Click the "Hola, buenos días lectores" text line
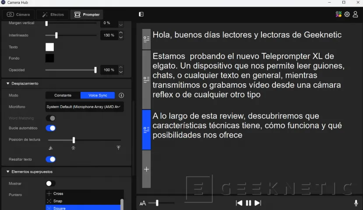This screenshot has width=363, height=210. (x=247, y=35)
